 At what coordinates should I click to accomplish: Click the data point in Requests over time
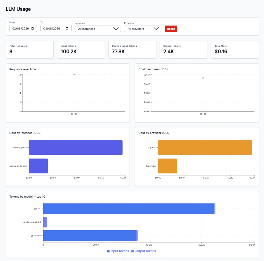[73, 74]
